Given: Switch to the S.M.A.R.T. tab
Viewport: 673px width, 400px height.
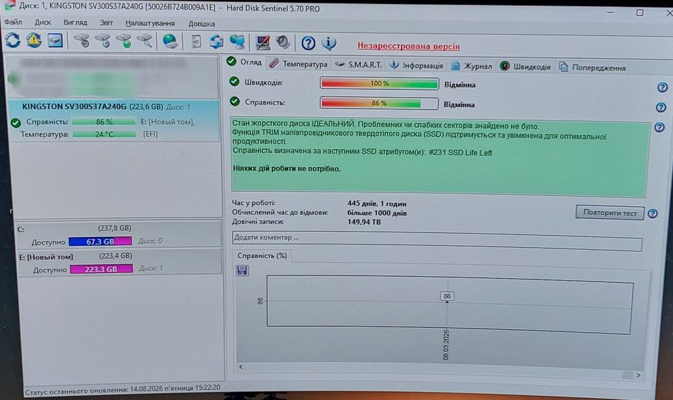Looking at the screenshot, I should [x=359, y=65].
